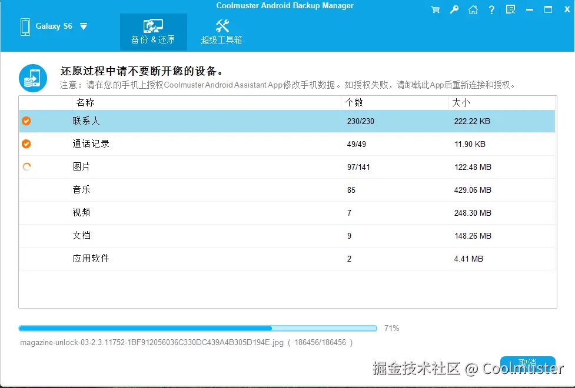This screenshot has height=388, width=575.
Task: Click the 148.26 MB size value
Action: [473, 236]
